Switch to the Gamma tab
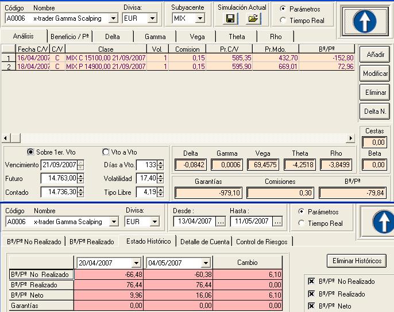Screen dimensions: 394x312 [155, 36]
